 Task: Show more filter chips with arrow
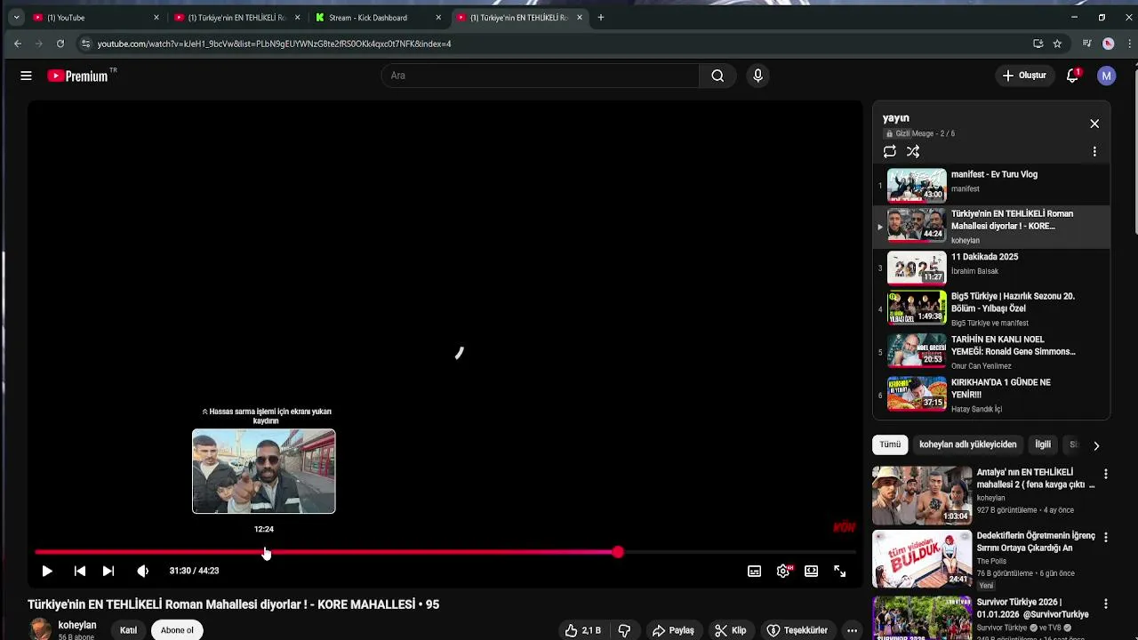(1096, 445)
